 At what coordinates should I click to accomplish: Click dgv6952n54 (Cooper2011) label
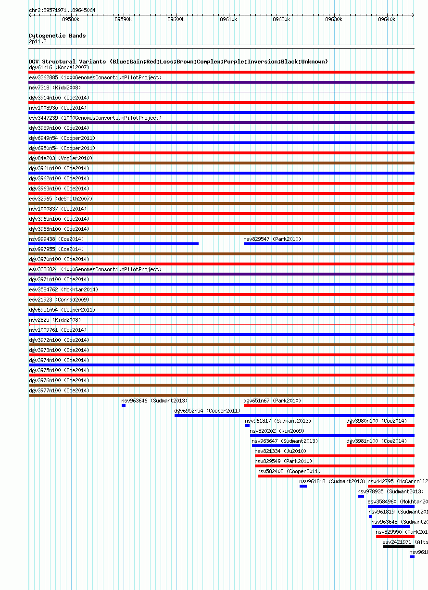tap(208, 411)
